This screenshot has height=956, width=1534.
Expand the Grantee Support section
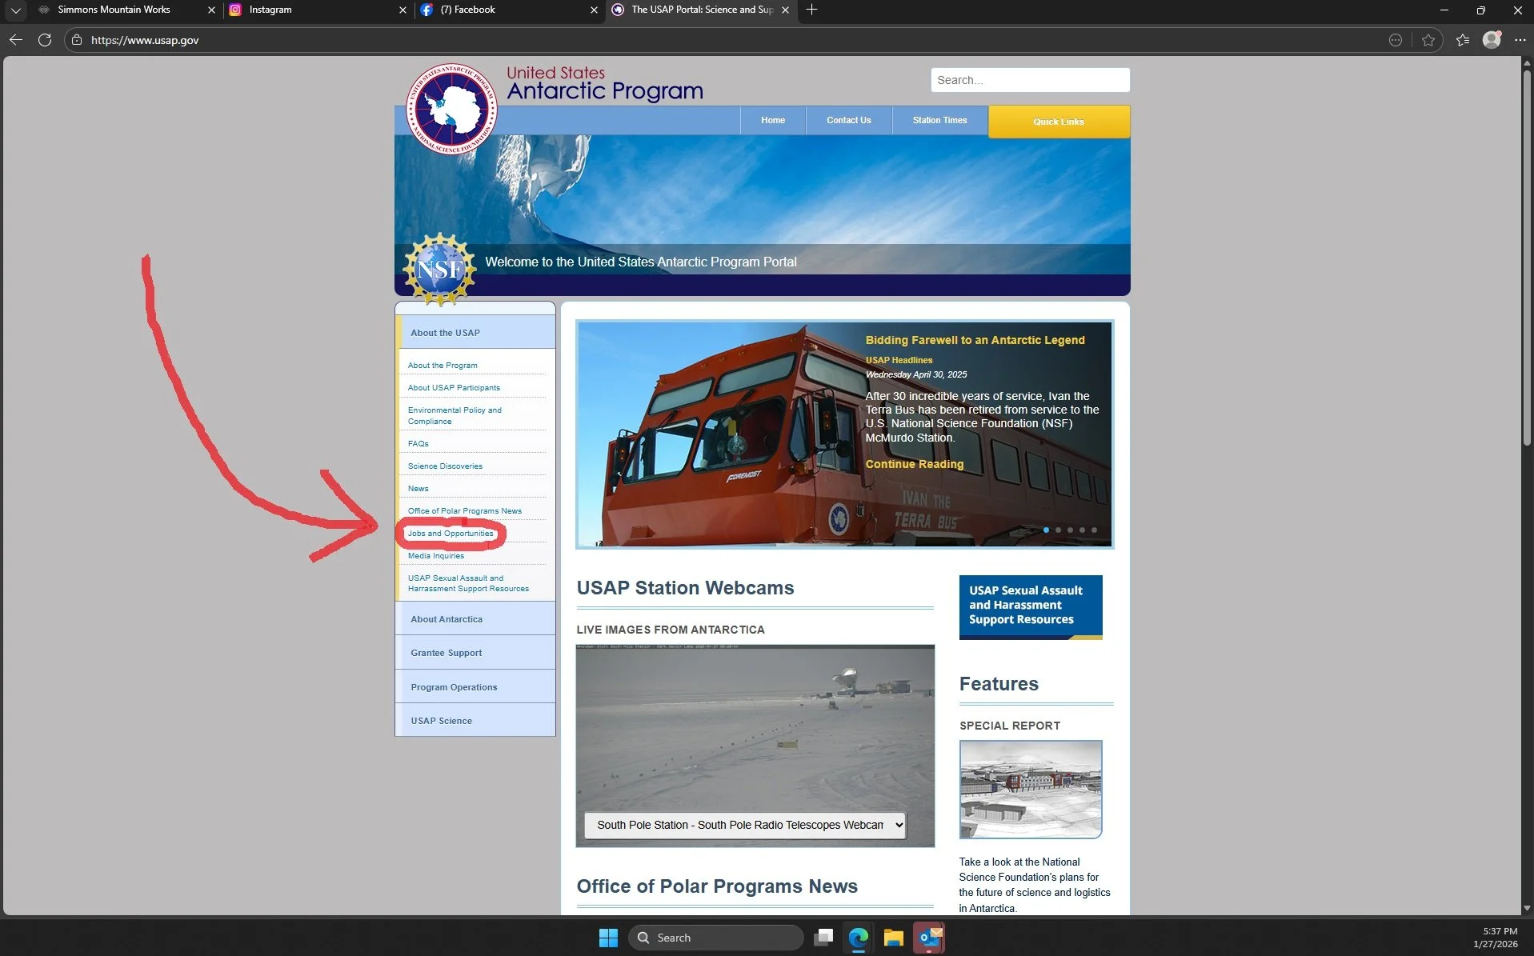pos(476,652)
